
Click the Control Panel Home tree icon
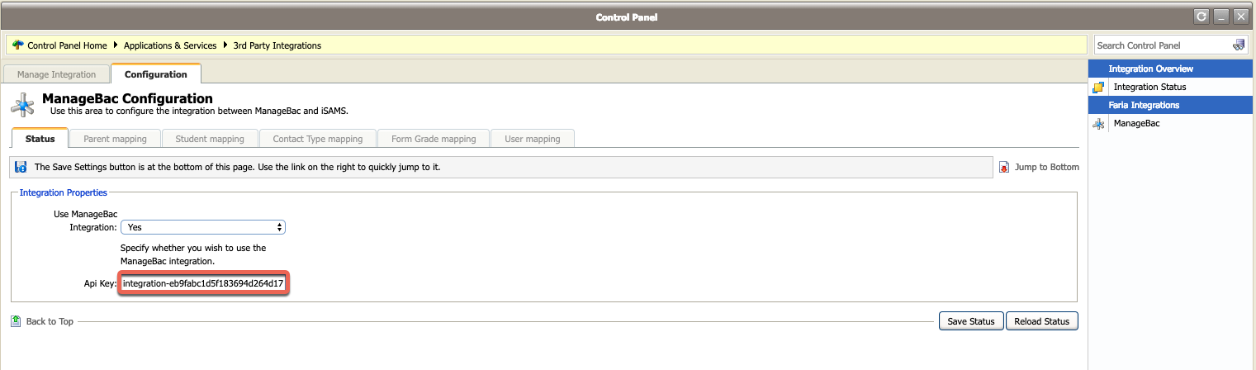tap(17, 45)
